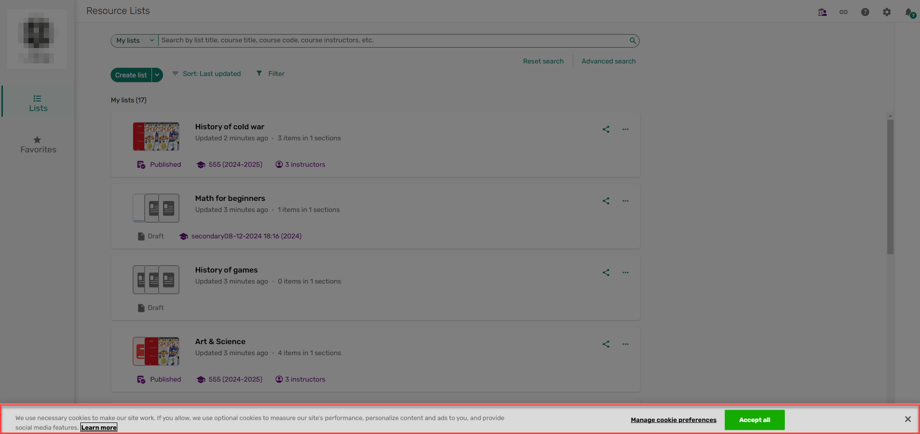Viewport: 920px width, 434px height.
Task: Open the library institution icon in header
Action: (x=822, y=12)
